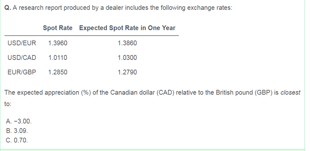Click the expected USD/CAD rate 1.0300
The width and height of the screenshot is (310, 151).
click(x=127, y=58)
